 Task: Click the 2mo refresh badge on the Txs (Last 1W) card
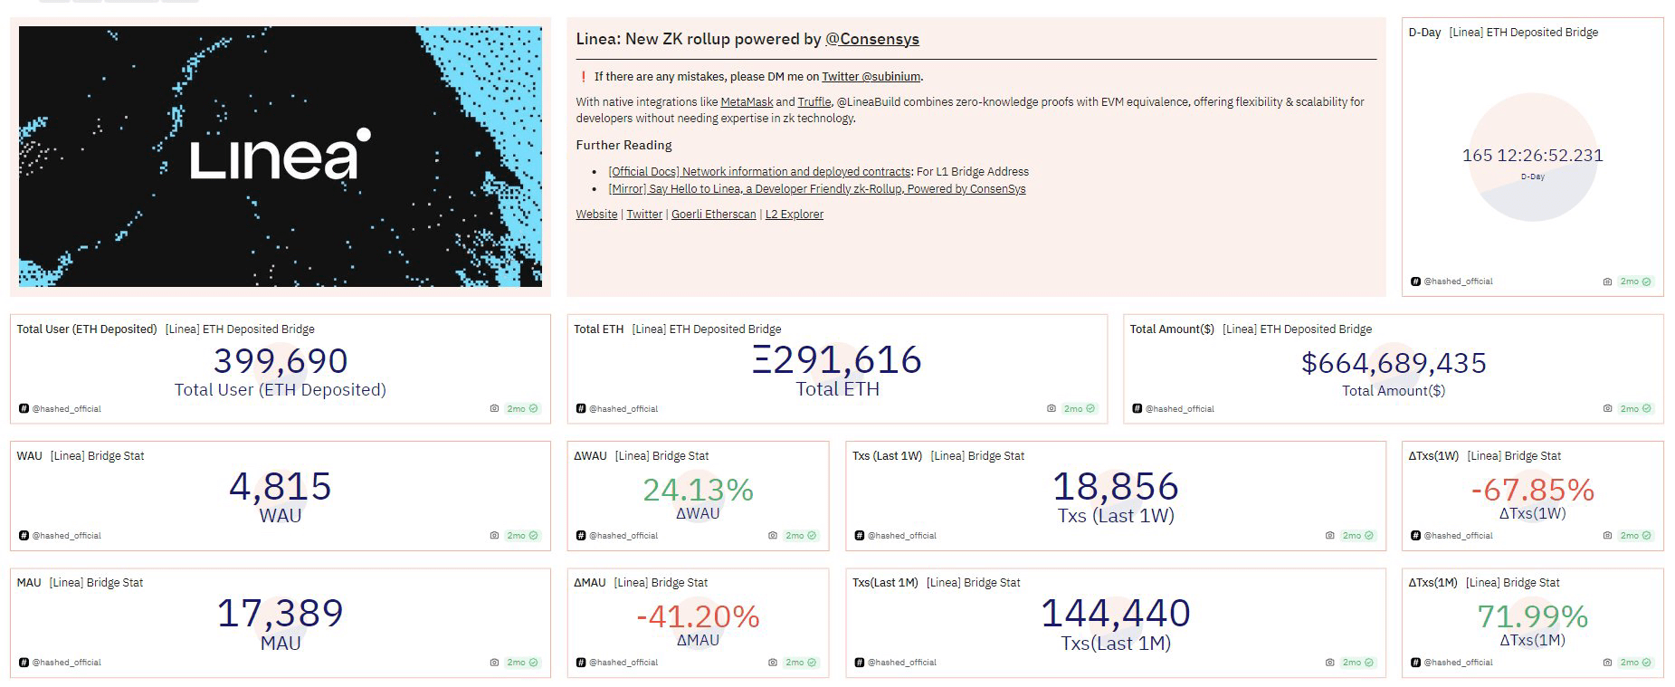point(1357,536)
